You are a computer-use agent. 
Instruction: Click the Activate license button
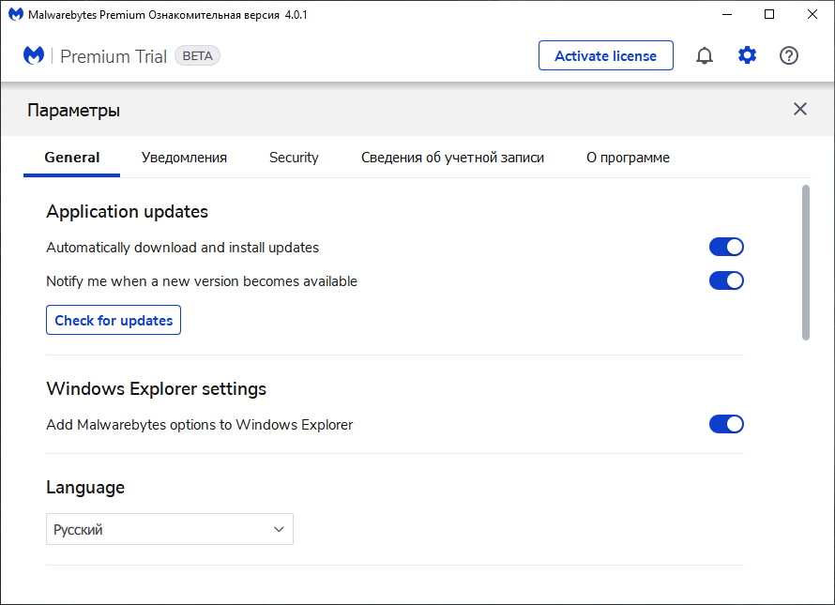point(605,55)
